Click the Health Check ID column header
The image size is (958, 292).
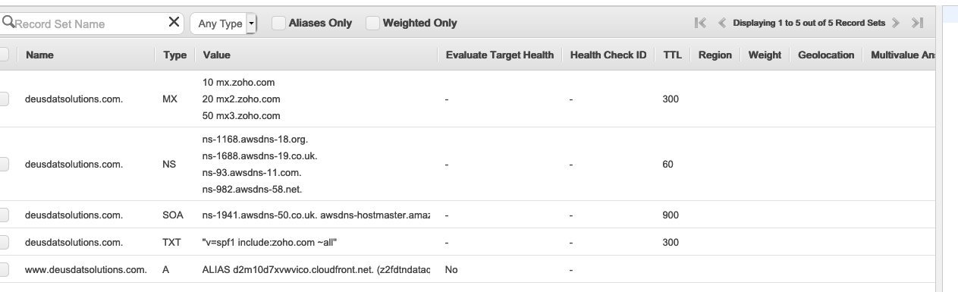point(608,55)
